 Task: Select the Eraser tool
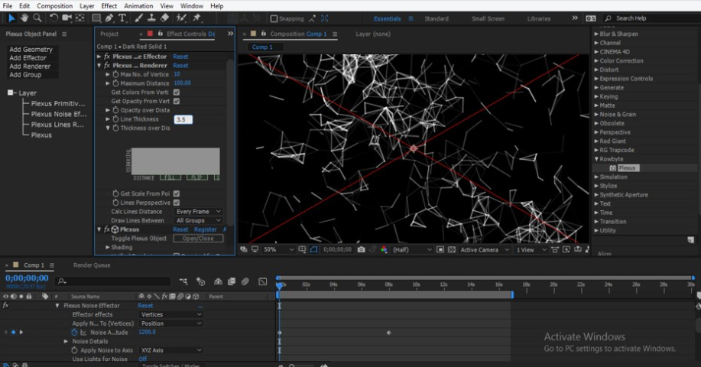(165, 18)
